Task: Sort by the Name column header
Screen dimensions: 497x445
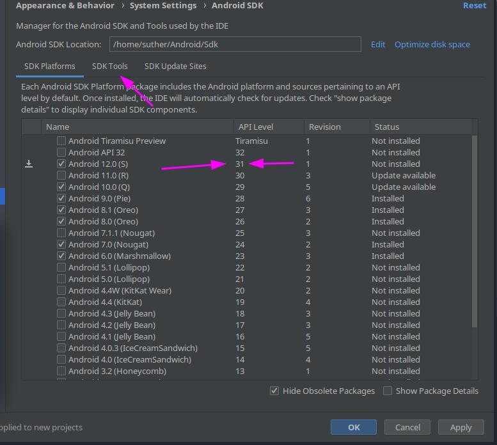Action: pyautogui.click(x=138, y=127)
